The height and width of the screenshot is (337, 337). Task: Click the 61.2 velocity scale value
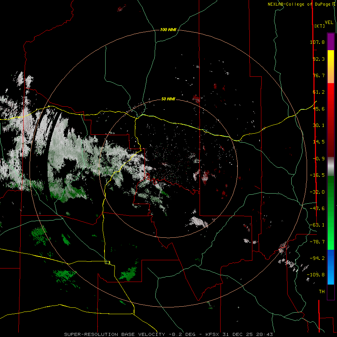click(319, 92)
